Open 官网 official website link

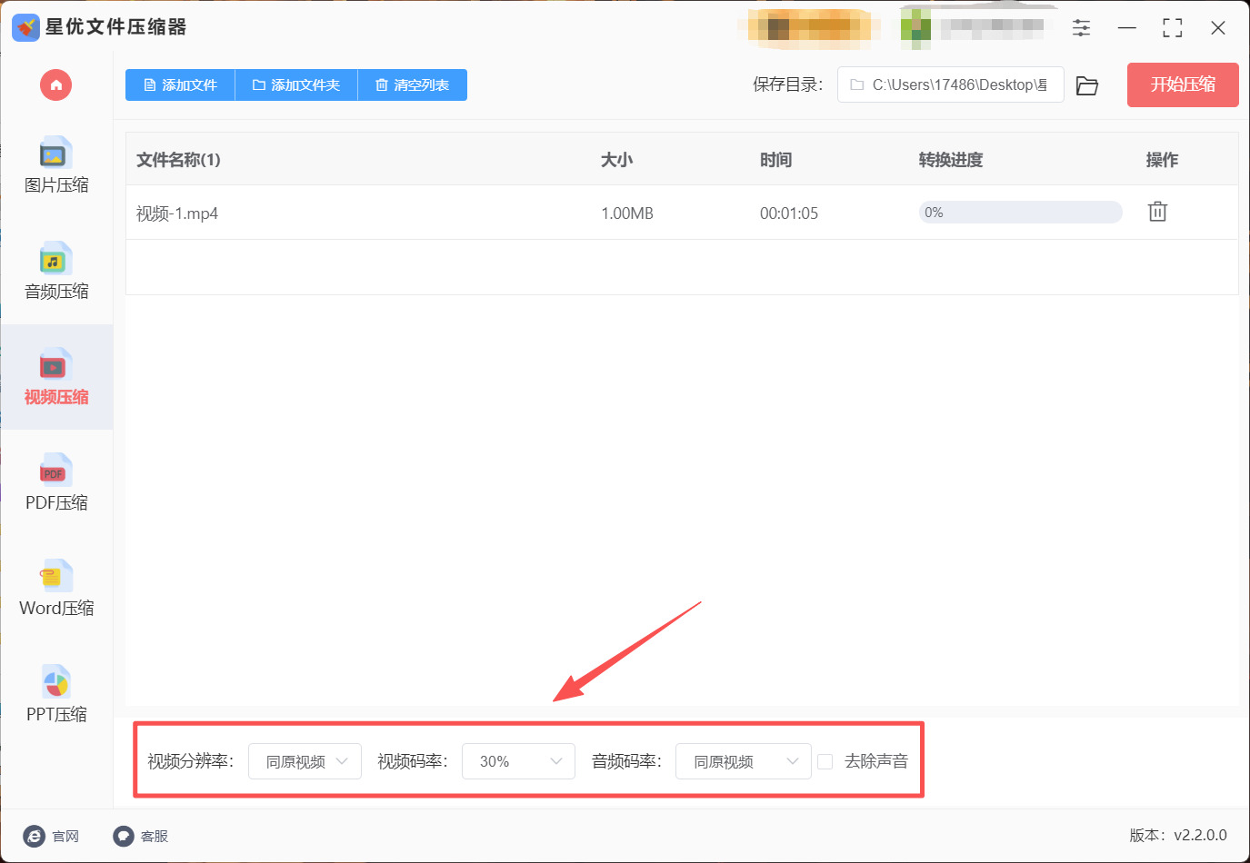51,836
